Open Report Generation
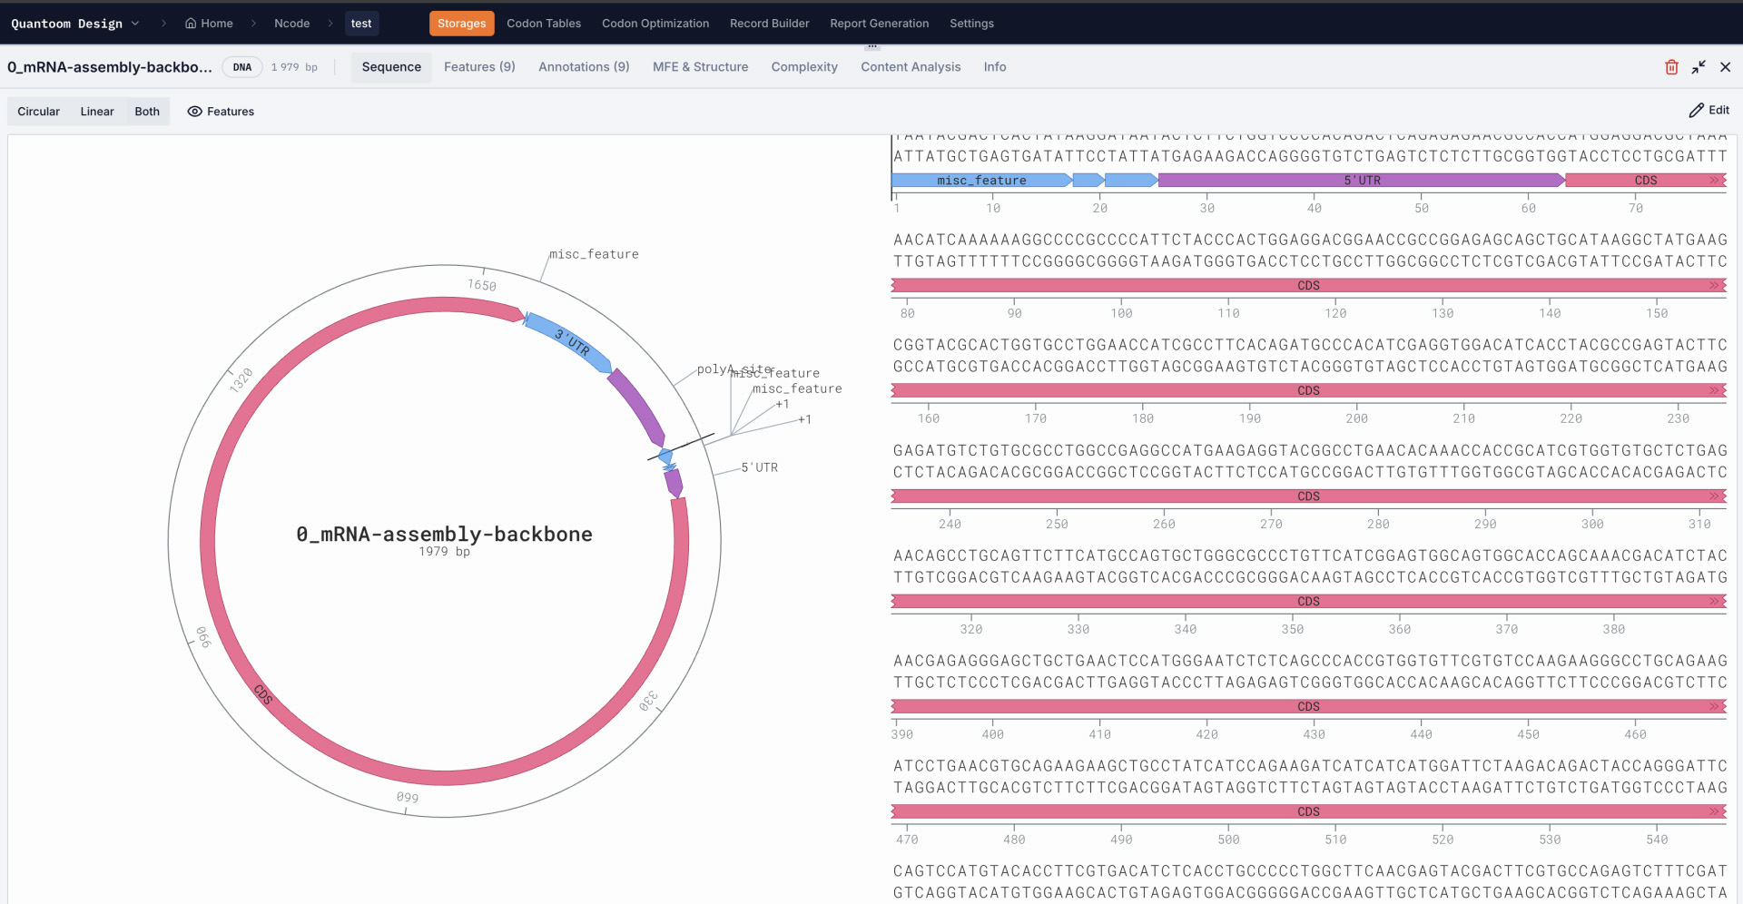 tap(880, 24)
